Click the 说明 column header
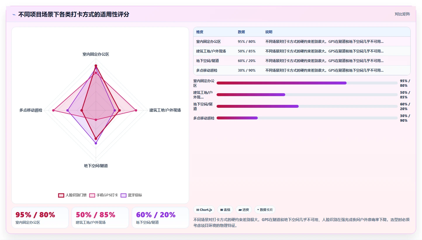This screenshot has width=422, height=240. 269,32
